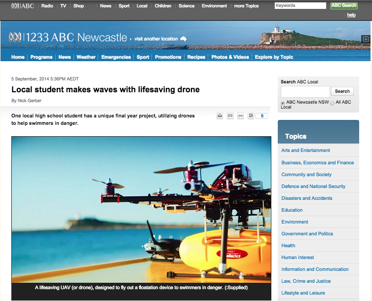The image size is (372, 301).
Task: Open the Promotions navigation tab
Action: [168, 57]
